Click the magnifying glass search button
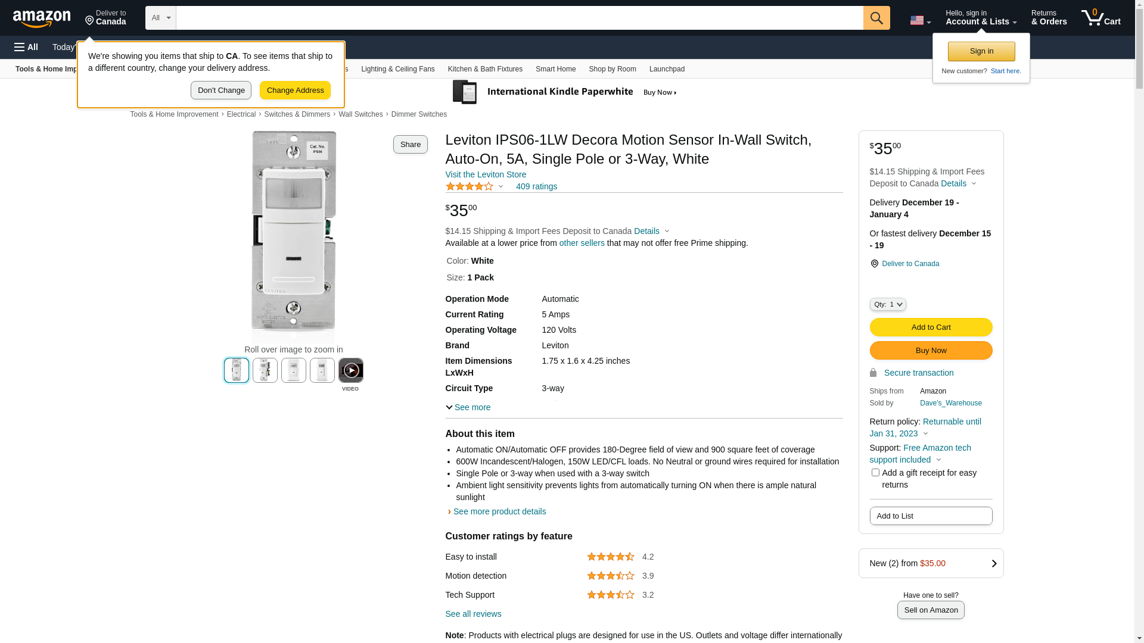1144x643 pixels. [876, 18]
